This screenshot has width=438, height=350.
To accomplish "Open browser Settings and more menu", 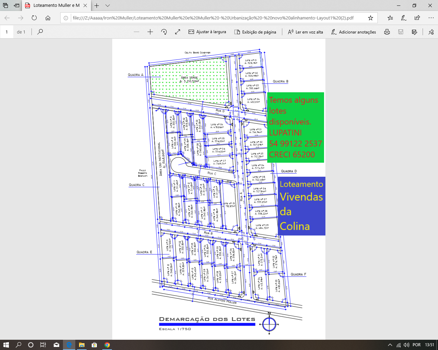I will click(431, 18).
